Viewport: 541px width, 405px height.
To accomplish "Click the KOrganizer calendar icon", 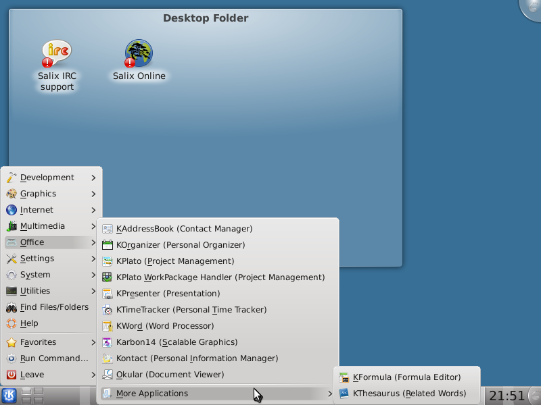I will [108, 245].
